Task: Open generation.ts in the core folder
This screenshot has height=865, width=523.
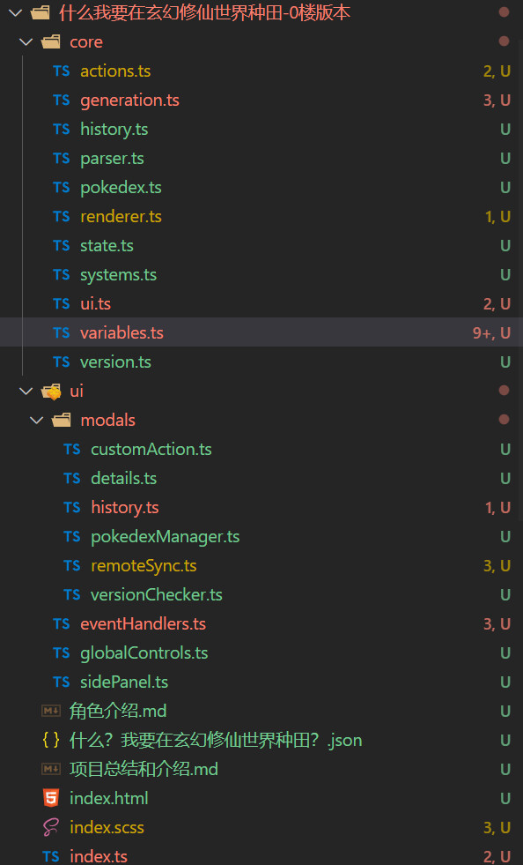Action: click(129, 100)
